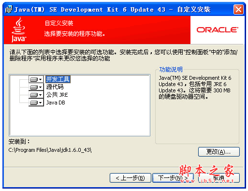Cancel installation with the 取消 button

click(x=219, y=178)
